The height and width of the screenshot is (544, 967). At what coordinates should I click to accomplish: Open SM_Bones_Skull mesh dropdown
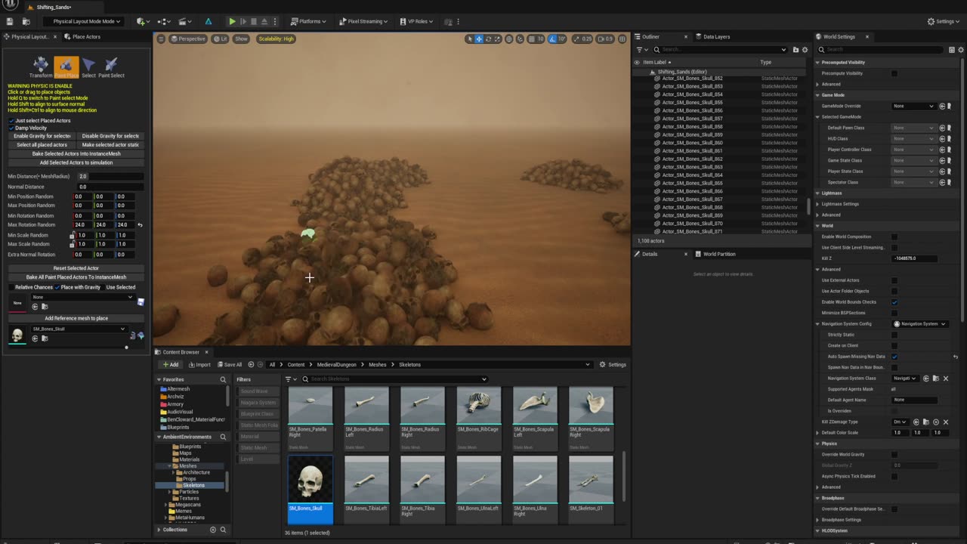79,329
